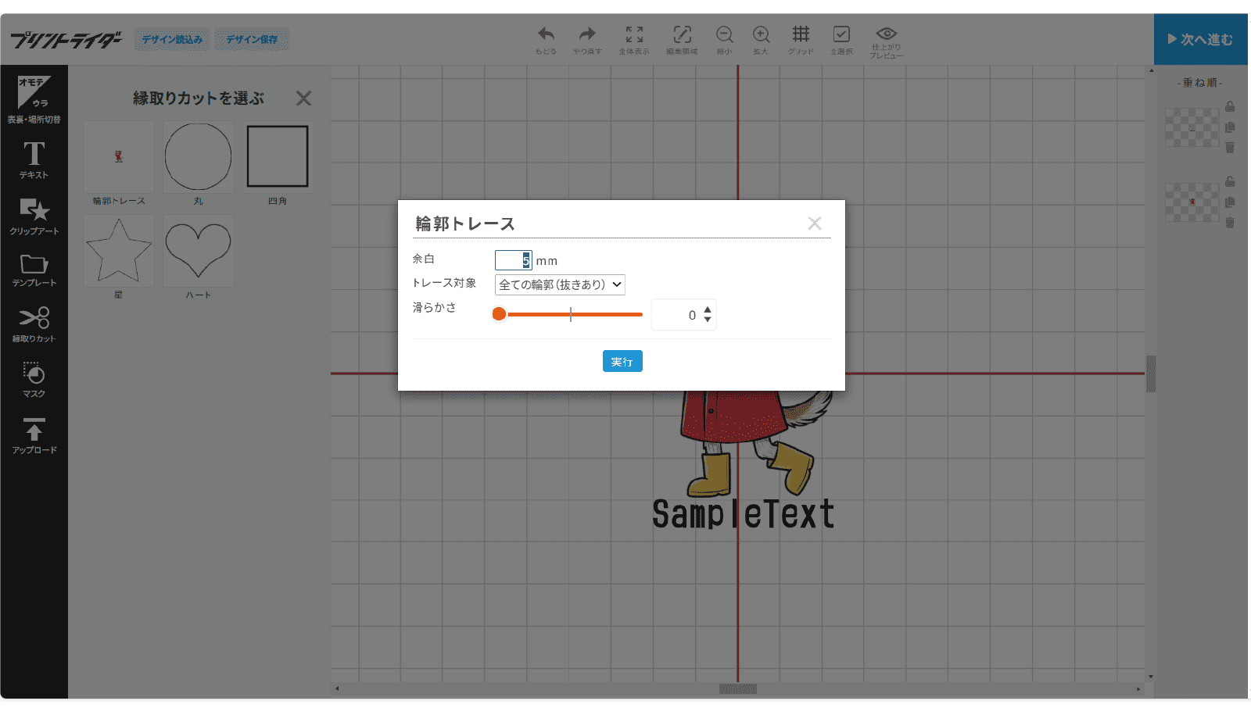Screen dimensions: 1251x715
Task: Increase the smoothness value with the up arrow
Action: click(708, 310)
